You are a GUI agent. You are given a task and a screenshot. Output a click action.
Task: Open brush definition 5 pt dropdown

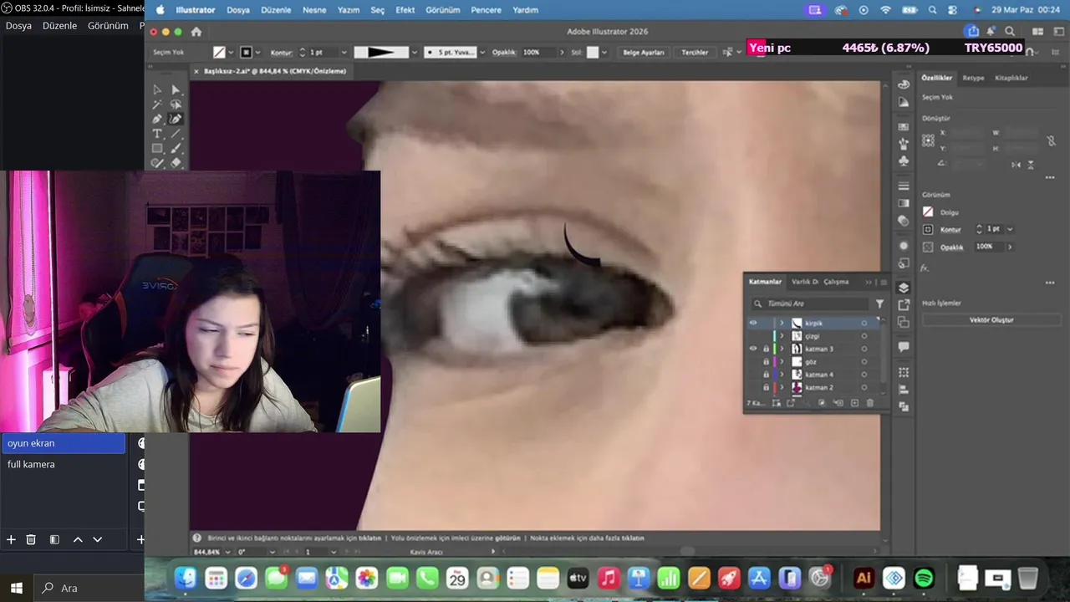(x=481, y=52)
